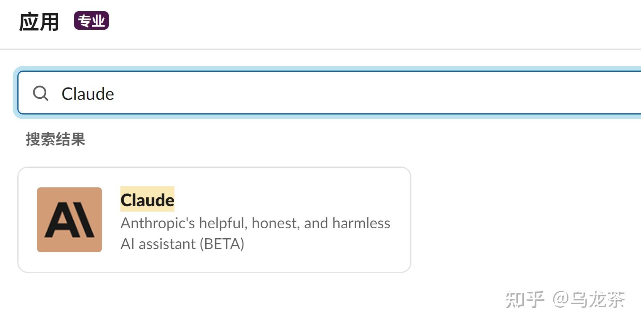Click the purple "专业" plan badge
The image size is (641, 325).
tap(91, 21)
